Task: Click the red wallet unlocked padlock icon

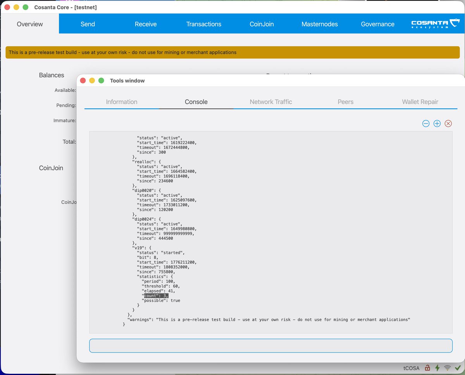Action: pos(427,368)
